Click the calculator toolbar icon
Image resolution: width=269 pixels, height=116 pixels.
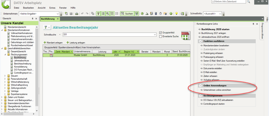[156, 14]
